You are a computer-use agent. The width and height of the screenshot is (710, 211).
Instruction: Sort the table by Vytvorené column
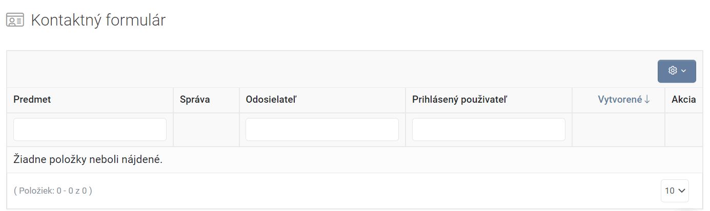(619, 100)
